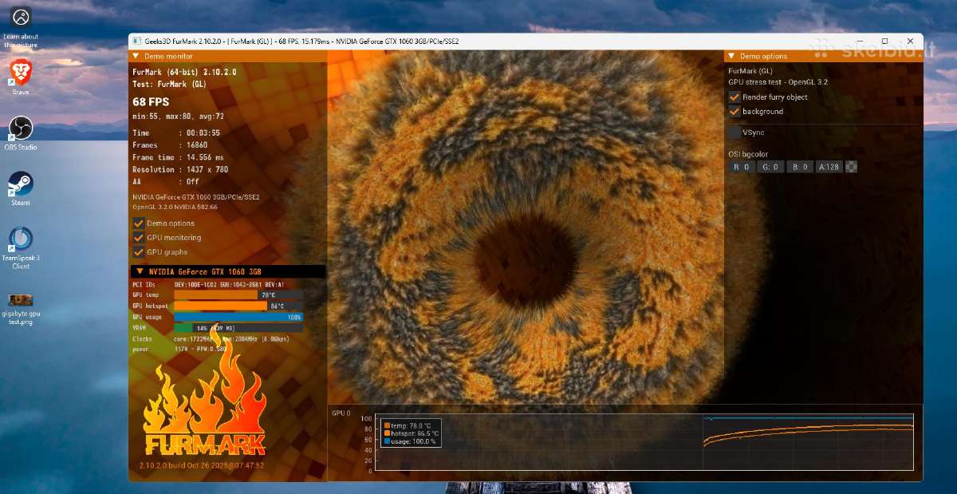Screen dimensions: 957x494
Task: Collapse the Demo options panel
Action: (x=731, y=56)
